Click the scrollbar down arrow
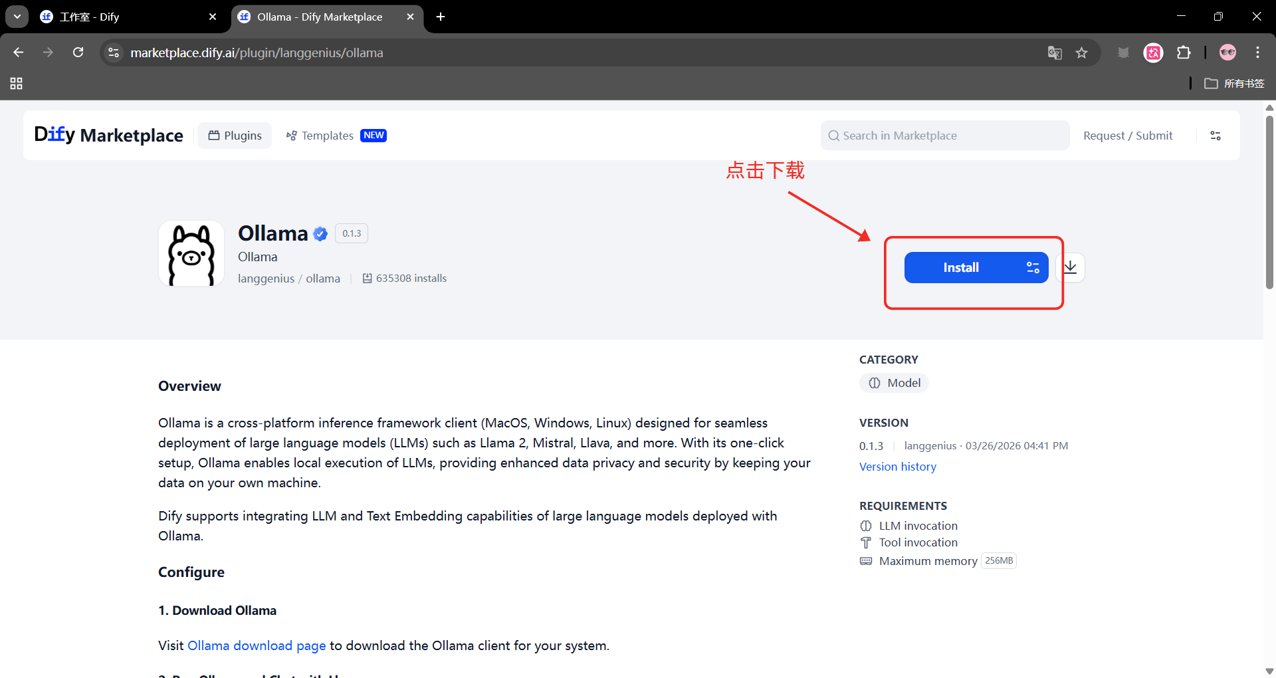The image size is (1276, 678). 1269,671
